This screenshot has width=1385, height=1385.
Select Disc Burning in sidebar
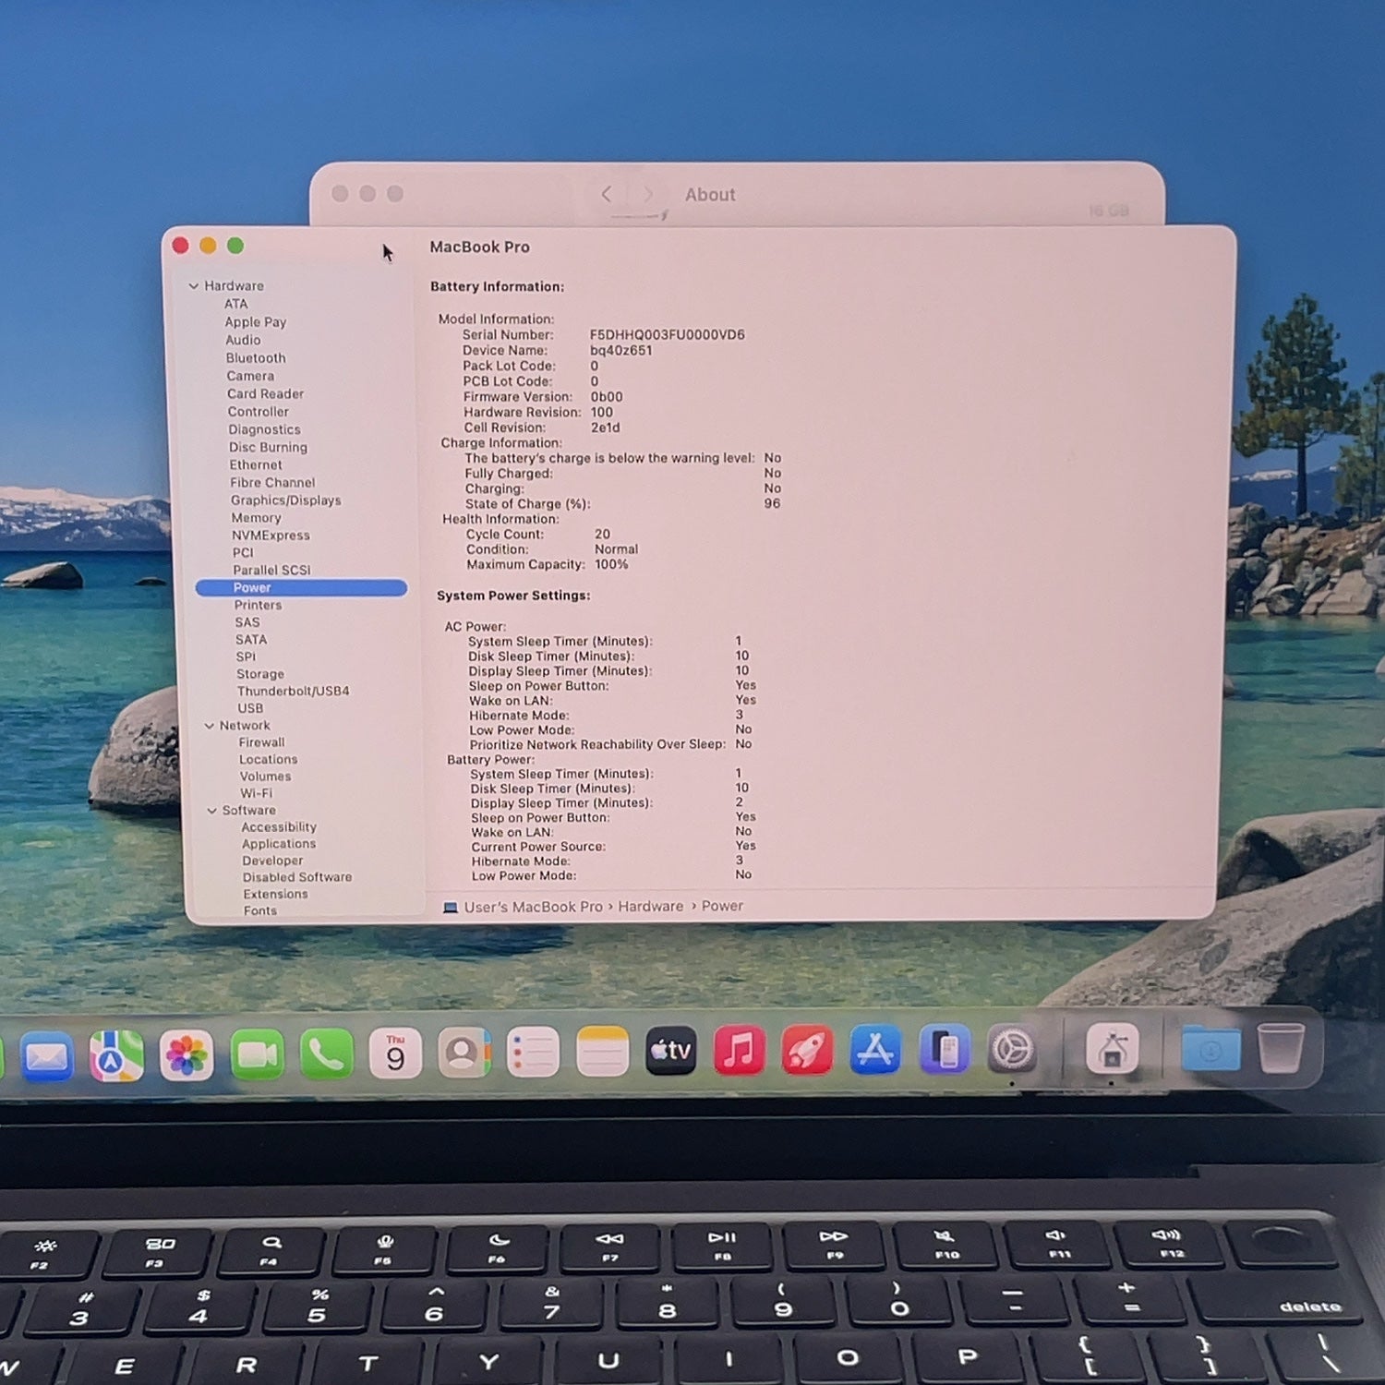click(x=268, y=447)
